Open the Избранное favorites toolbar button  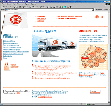coord(34,7)
